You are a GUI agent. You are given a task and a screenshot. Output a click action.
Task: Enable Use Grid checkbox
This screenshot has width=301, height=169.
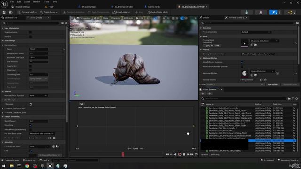pos(30,37)
